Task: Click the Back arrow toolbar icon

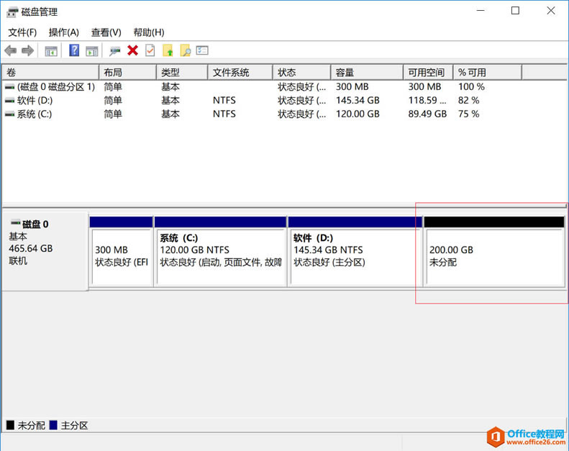Action: (x=11, y=50)
